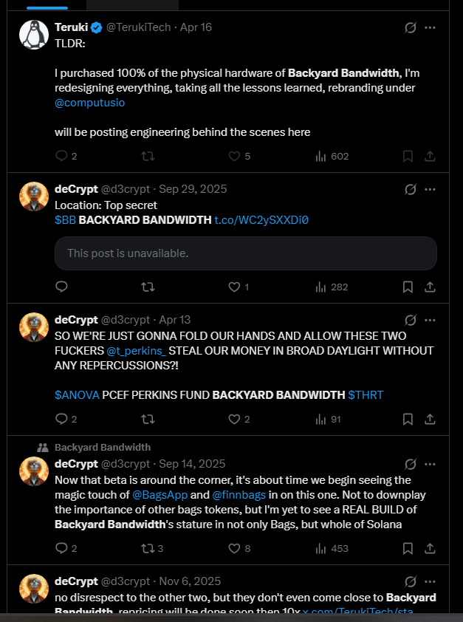Bookmark deCrypt's Apr 13 post
Image resolution: width=463 pixels, height=622 pixels.
(x=408, y=420)
